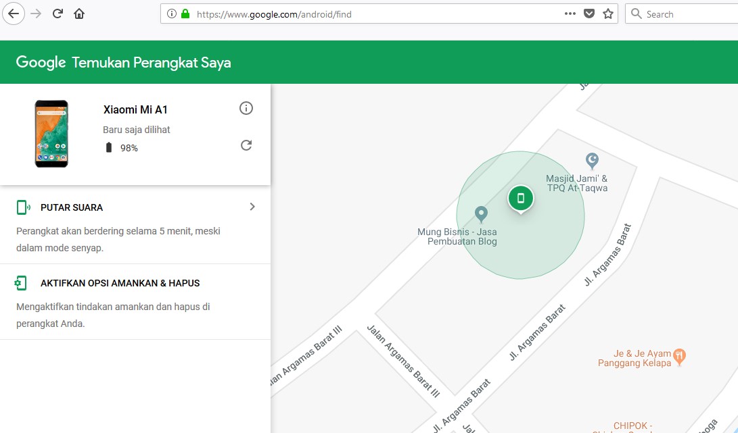Go back with the browser back arrow

click(14, 14)
